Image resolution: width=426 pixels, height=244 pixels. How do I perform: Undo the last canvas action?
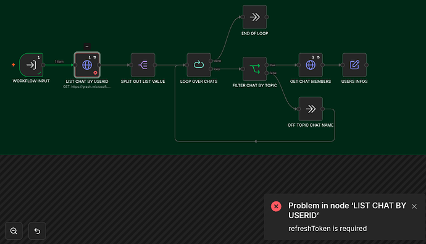pyautogui.click(x=37, y=231)
